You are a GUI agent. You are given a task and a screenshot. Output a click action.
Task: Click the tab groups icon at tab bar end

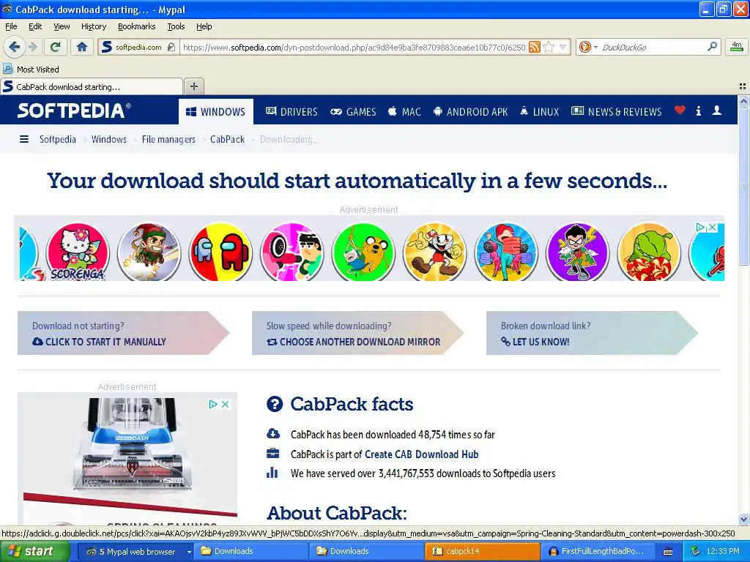click(x=743, y=86)
